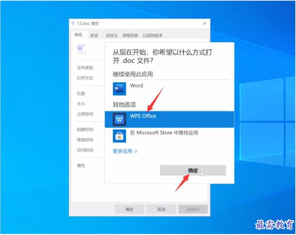The width and height of the screenshot is (296, 235).
Task: Click the 修改时间 label
Action: point(85,140)
